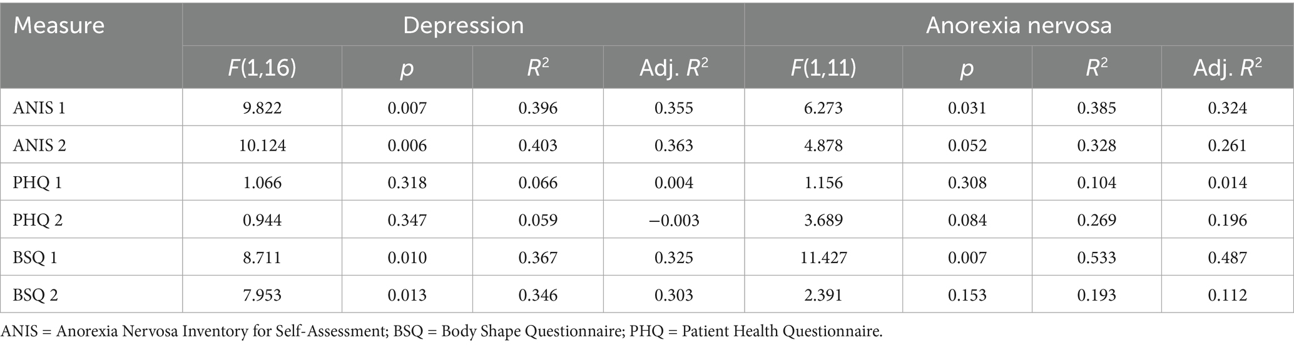Screen dimensions: 1294x345
Task: Click the cell containing 10.124
Action: pos(262,146)
